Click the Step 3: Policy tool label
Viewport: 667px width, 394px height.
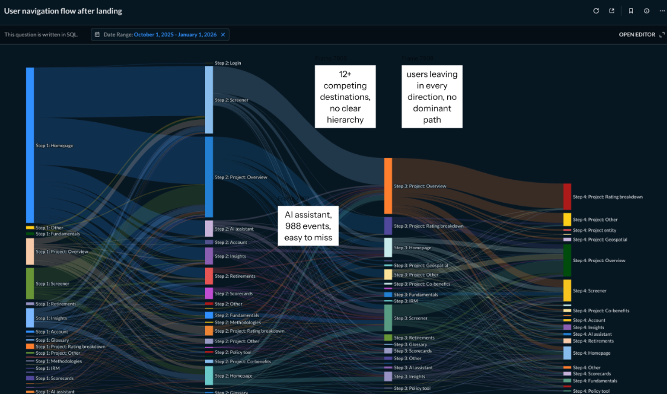pos(412,388)
